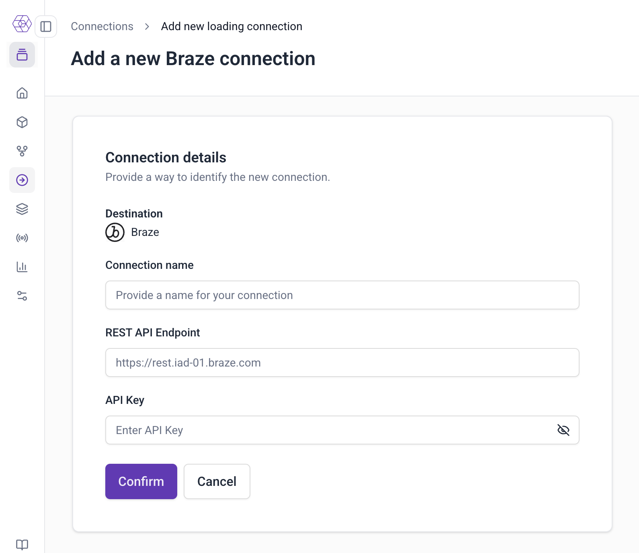Image resolution: width=639 pixels, height=553 pixels.
Task: Open the book documentation icon
Action: tap(22, 545)
